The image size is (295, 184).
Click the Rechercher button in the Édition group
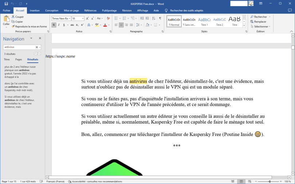click(x=259, y=17)
